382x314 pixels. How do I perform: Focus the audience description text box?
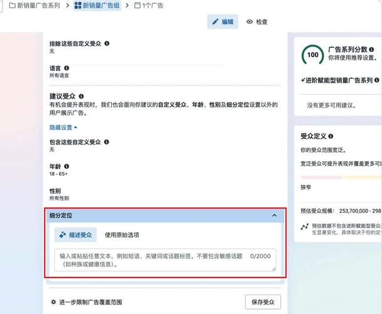[165, 260]
